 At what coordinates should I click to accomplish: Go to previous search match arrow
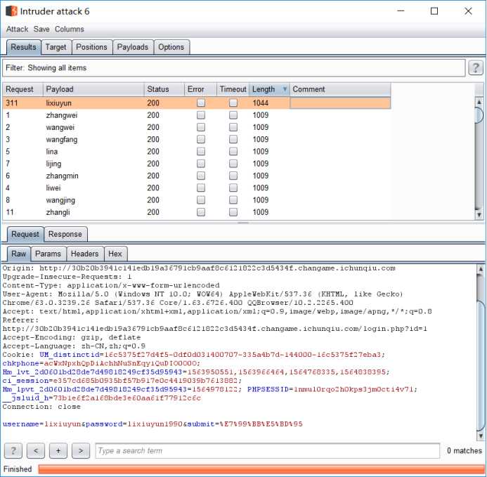click(36, 450)
